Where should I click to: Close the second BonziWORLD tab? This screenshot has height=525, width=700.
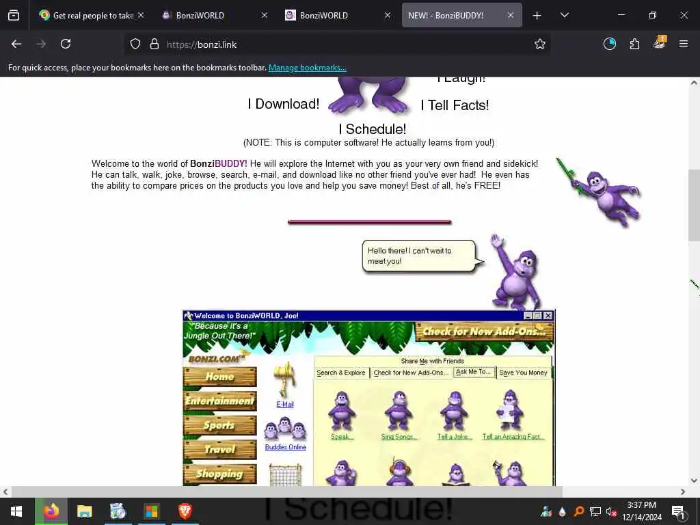click(x=388, y=15)
